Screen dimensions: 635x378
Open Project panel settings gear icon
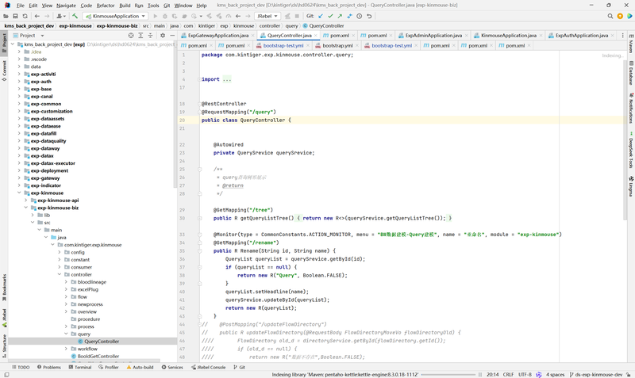tap(163, 36)
